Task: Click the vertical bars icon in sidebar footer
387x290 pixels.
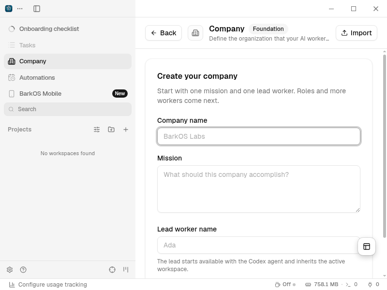Action: (x=126, y=270)
